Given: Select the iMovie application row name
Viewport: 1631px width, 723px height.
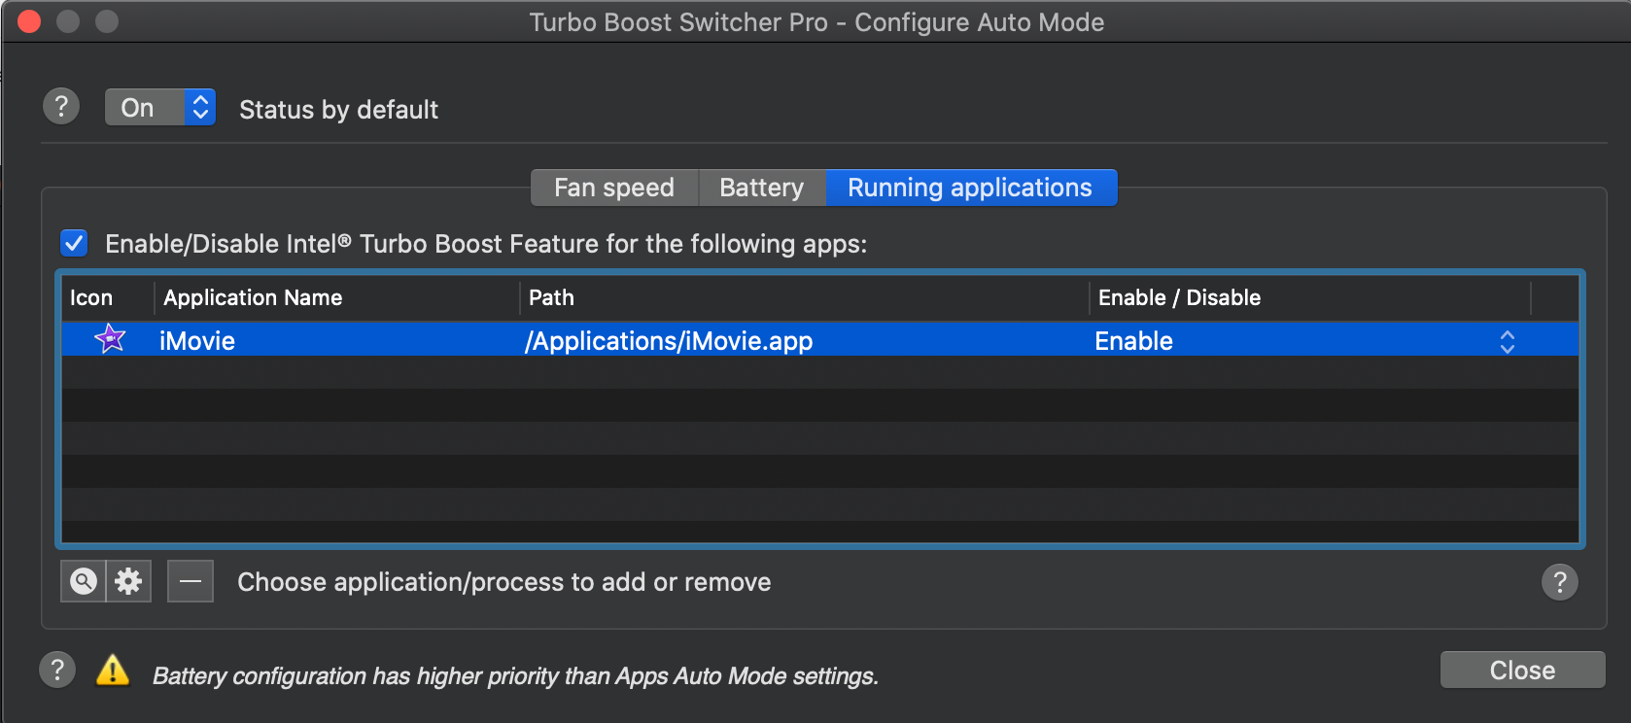Looking at the screenshot, I should 197,341.
